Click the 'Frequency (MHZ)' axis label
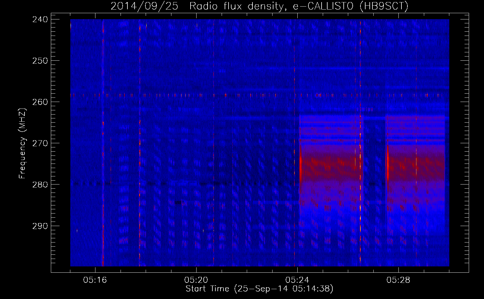Viewport: 484px width, 299px height. click(x=23, y=143)
